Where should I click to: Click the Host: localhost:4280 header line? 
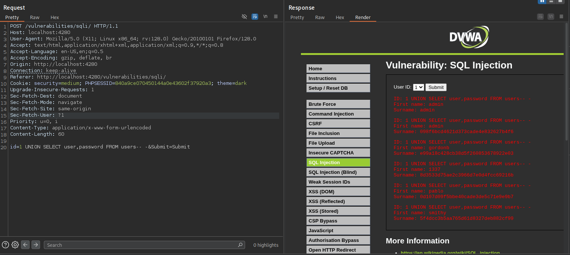coord(40,33)
